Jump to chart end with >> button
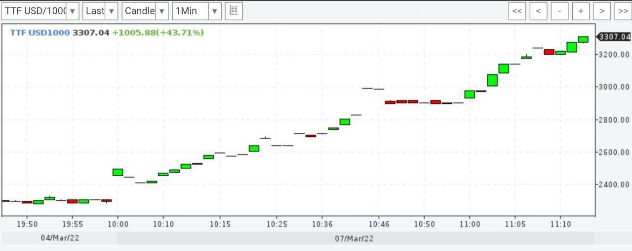Screen dimensions: 632x251 coord(623,11)
